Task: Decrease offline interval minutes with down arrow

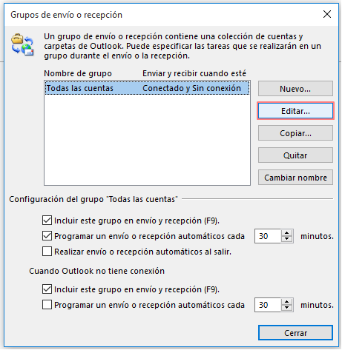Action: (287, 308)
